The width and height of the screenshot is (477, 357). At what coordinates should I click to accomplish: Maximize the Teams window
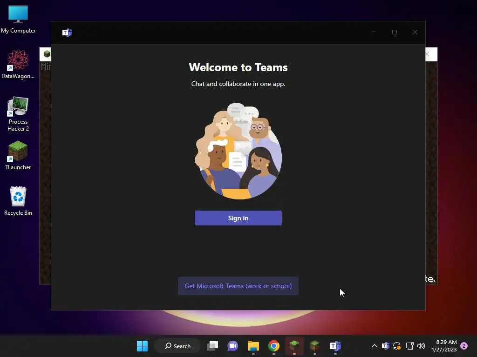tap(395, 32)
